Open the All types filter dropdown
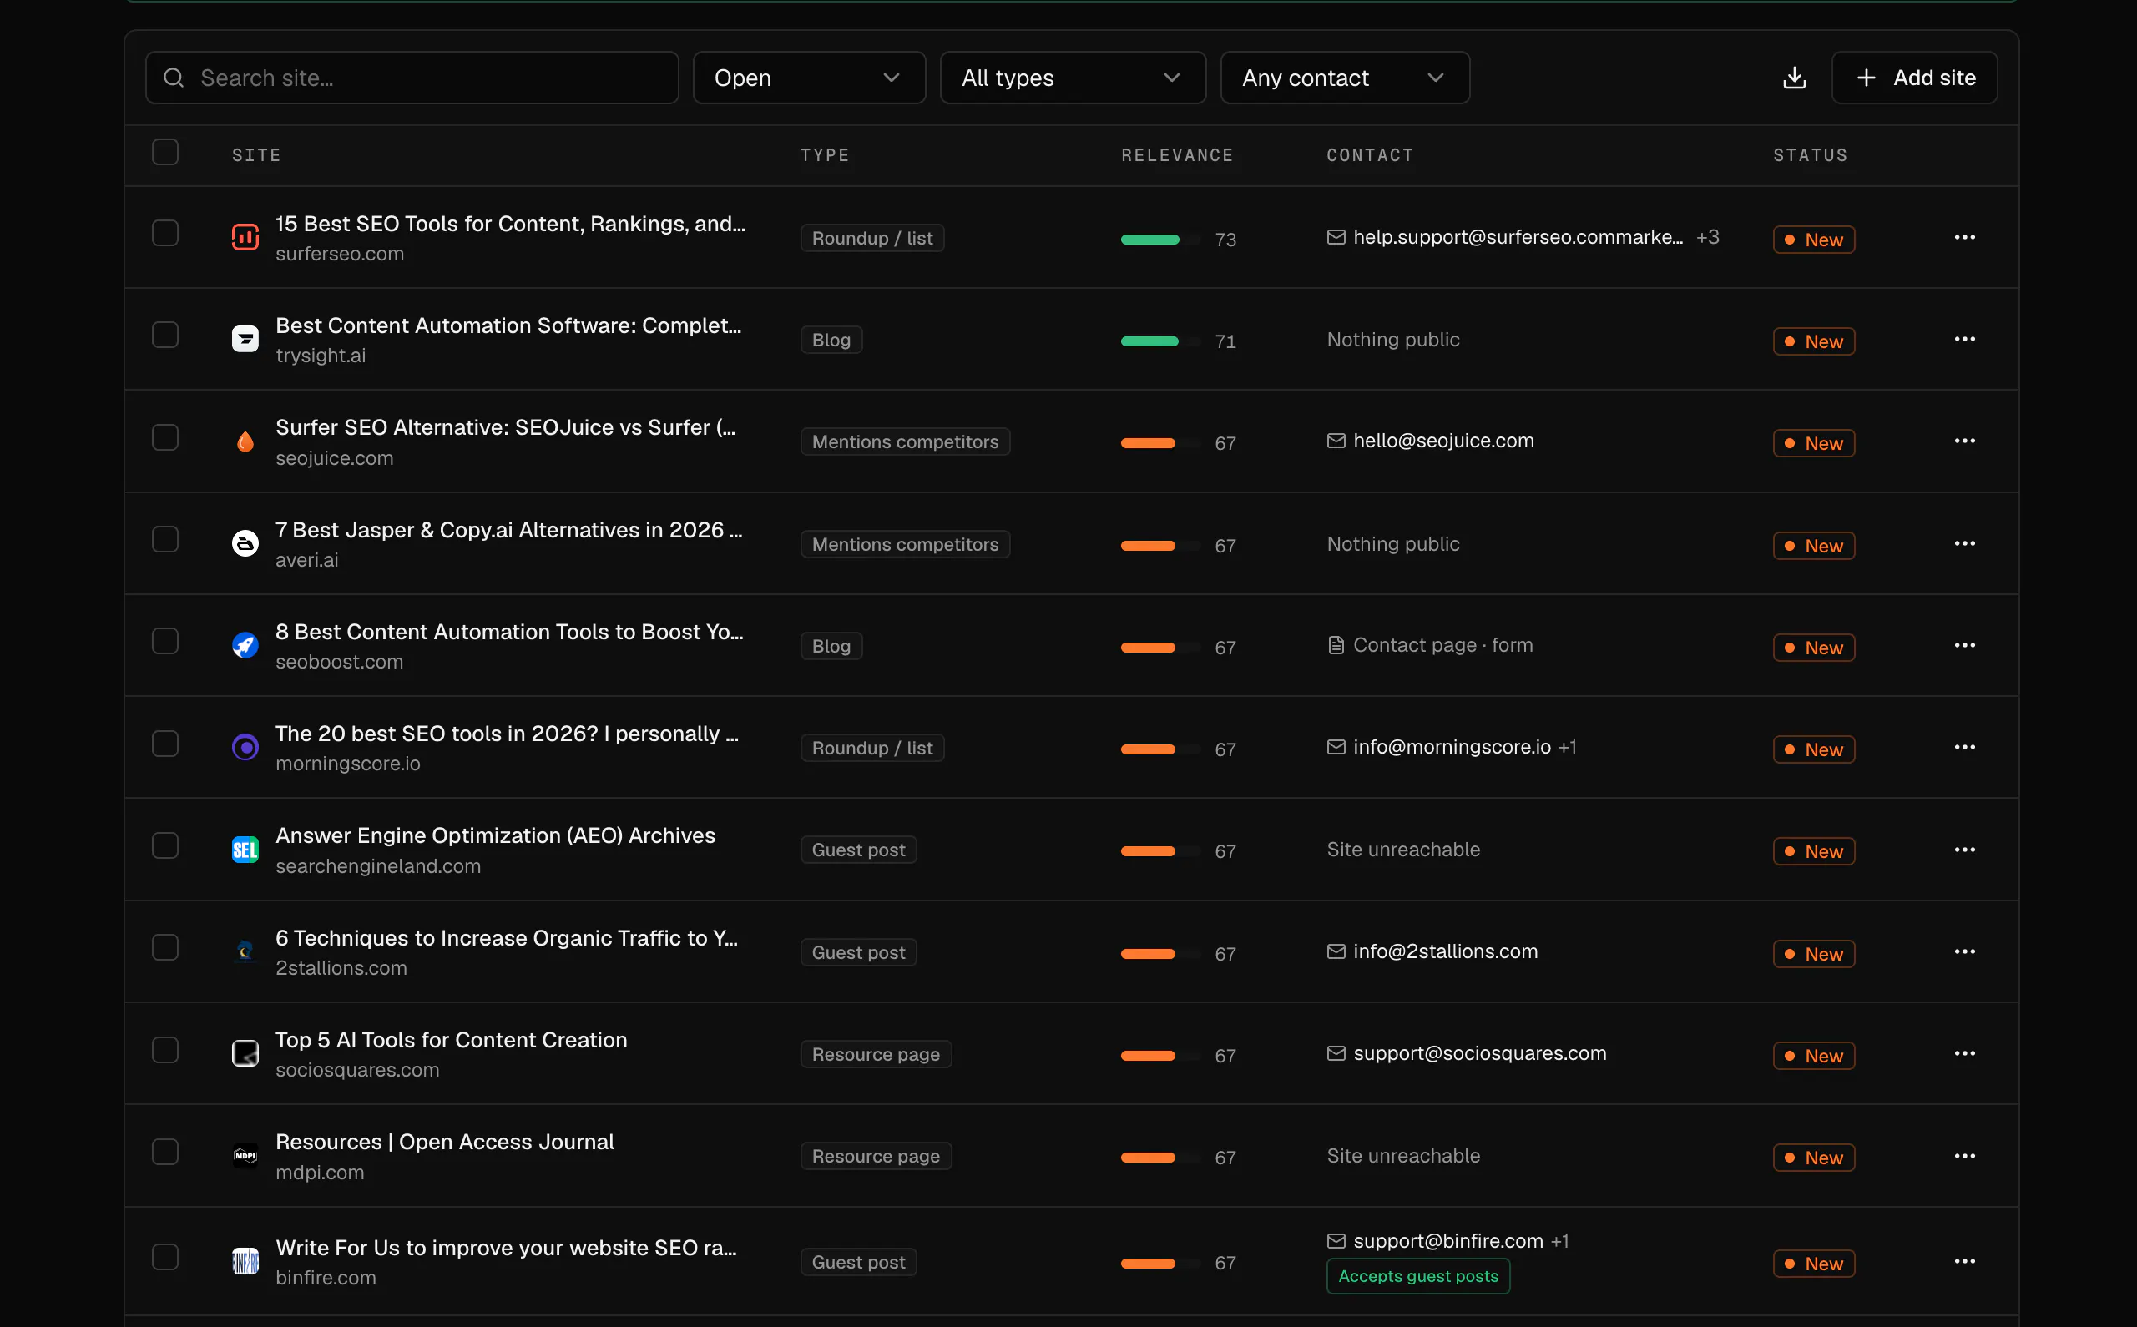This screenshot has height=1327, width=2137. point(1073,78)
